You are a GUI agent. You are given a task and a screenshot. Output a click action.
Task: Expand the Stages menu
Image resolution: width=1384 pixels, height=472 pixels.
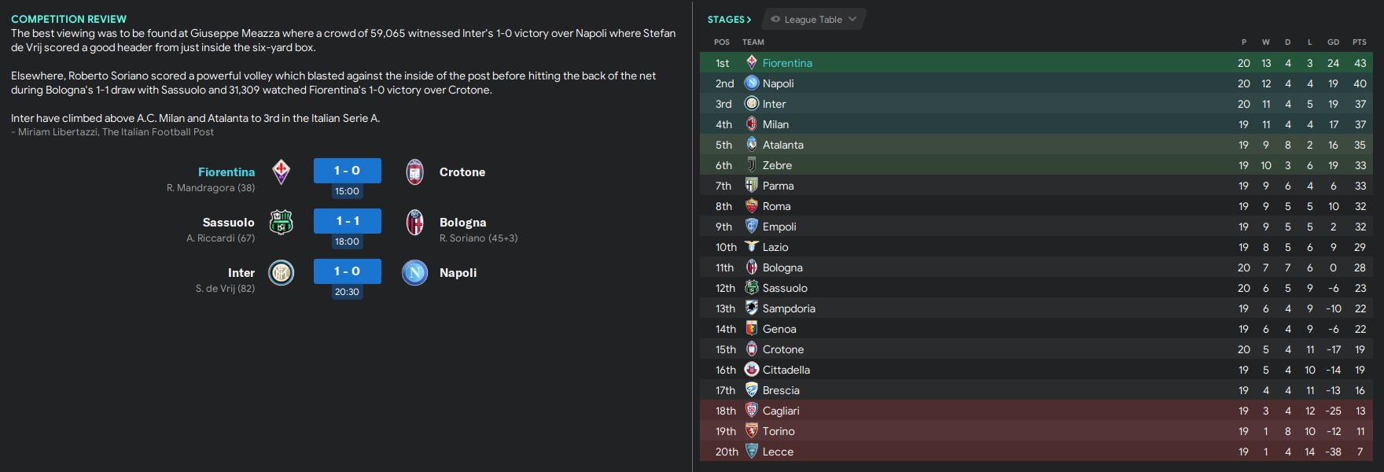point(729,20)
